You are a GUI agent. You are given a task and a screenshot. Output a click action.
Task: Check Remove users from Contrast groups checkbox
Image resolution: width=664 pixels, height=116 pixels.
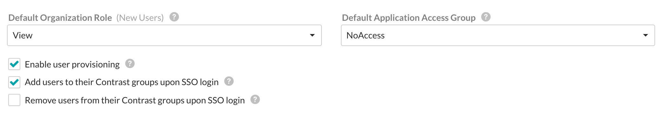(14, 100)
